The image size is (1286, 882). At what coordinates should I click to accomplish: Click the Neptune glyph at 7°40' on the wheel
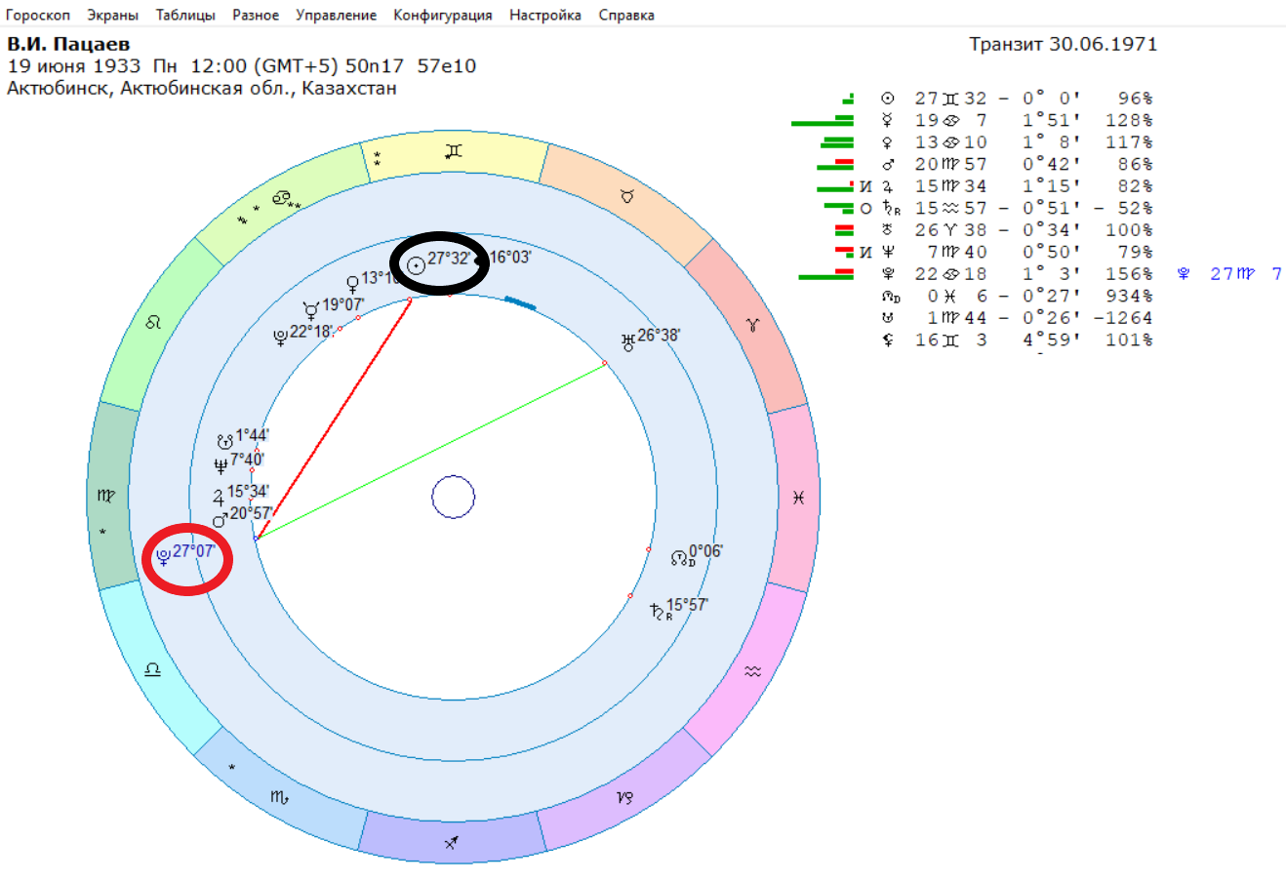(x=221, y=465)
